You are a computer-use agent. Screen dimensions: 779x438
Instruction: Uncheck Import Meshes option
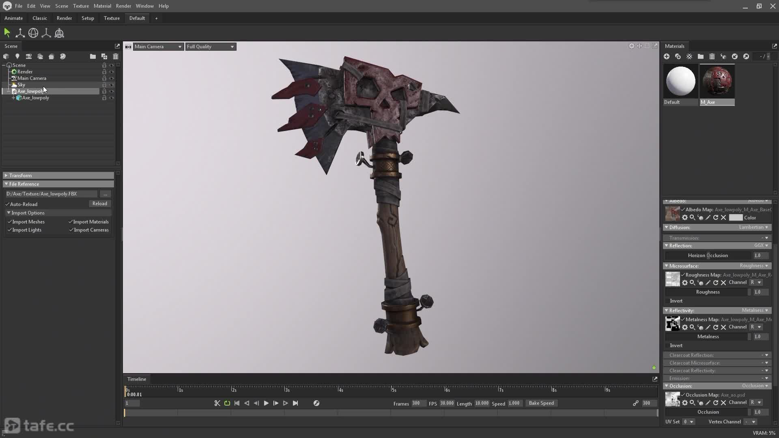pyautogui.click(x=10, y=222)
